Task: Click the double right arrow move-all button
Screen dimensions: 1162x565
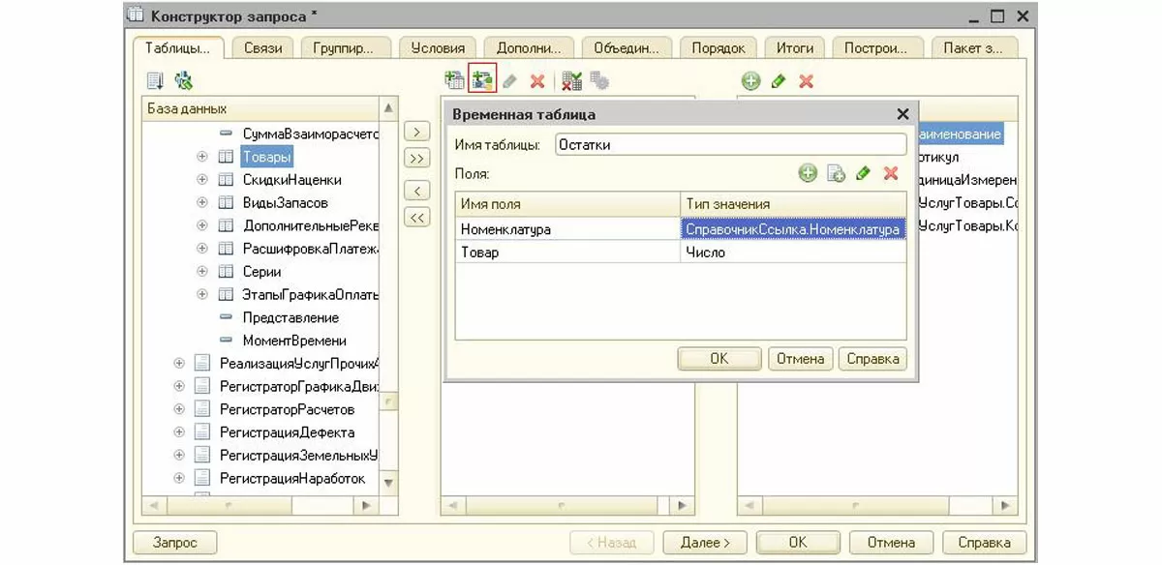Action: coord(416,159)
